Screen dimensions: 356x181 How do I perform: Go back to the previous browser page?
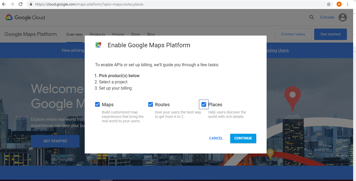point(4,4)
